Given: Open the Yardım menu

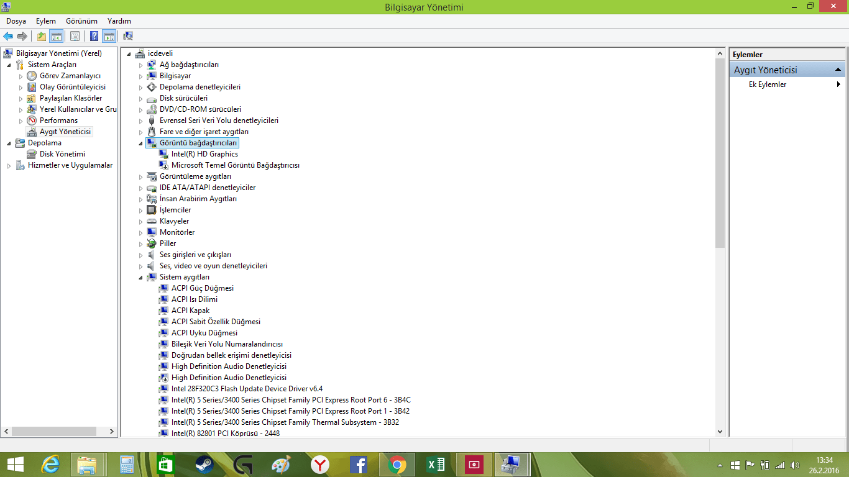Looking at the screenshot, I should 119,21.
